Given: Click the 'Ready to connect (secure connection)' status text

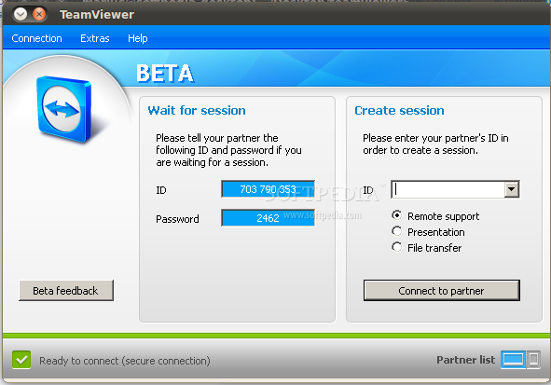Looking at the screenshot, I should point(125,361).
